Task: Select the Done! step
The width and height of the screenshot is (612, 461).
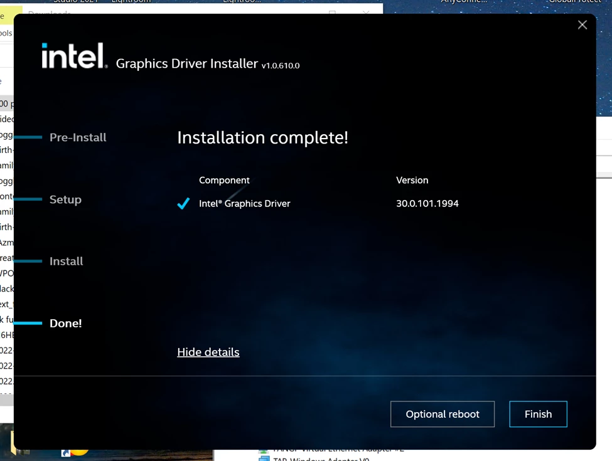Action: pyautogui.click(x=65, y=323)
